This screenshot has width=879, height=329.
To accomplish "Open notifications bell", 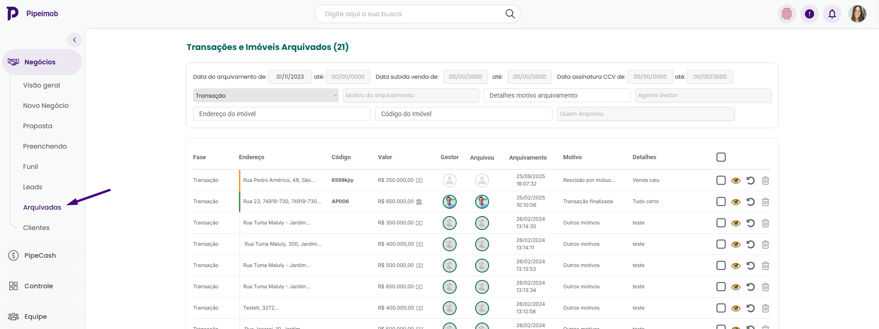I will point(832,14).
